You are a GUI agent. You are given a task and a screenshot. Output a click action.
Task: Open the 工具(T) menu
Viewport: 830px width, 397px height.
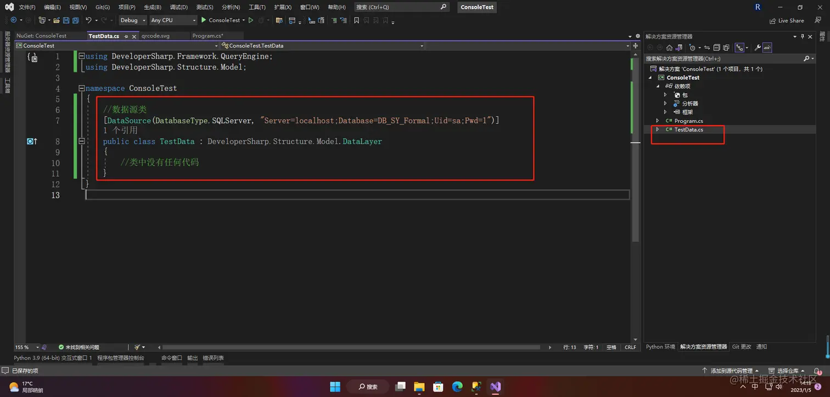click(257, 7)
